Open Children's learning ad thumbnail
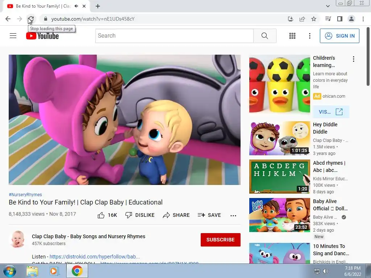Screen dimensions: 371x278 pos(280,84)
